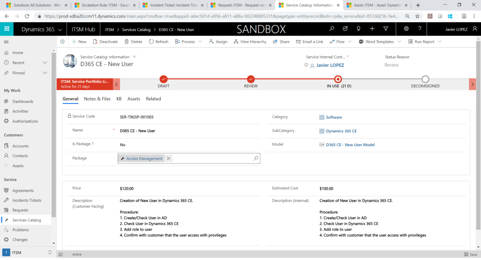Click the Share command
Screen dimensions: 481x260
pyautogui.click(x=281, y=42)
